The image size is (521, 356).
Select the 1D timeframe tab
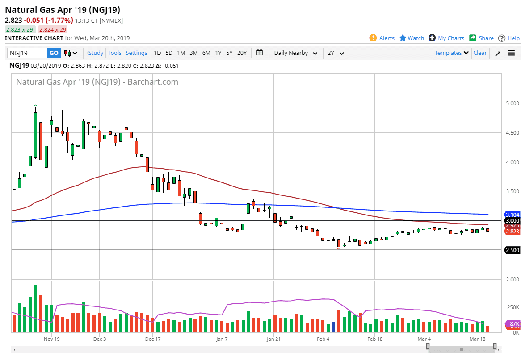[157, 53]
